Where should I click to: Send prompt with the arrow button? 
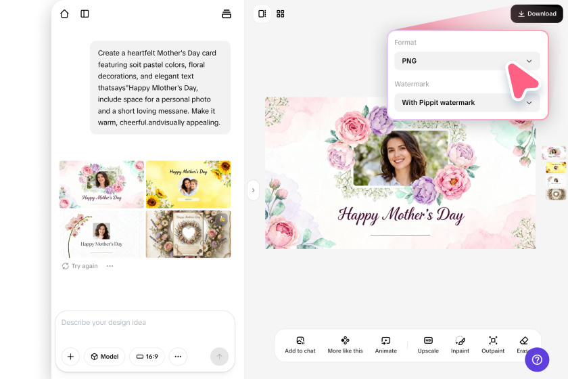pyautogui.click(x=219, y=357)
